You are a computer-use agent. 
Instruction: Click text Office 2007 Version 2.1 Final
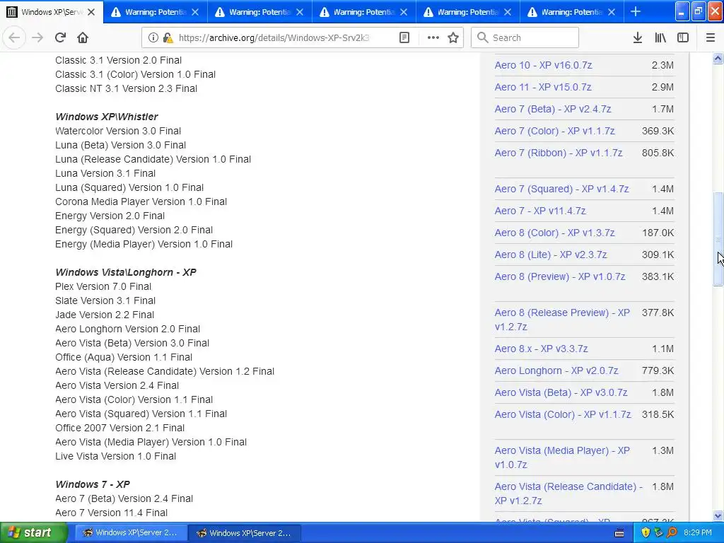click(119, 428)
